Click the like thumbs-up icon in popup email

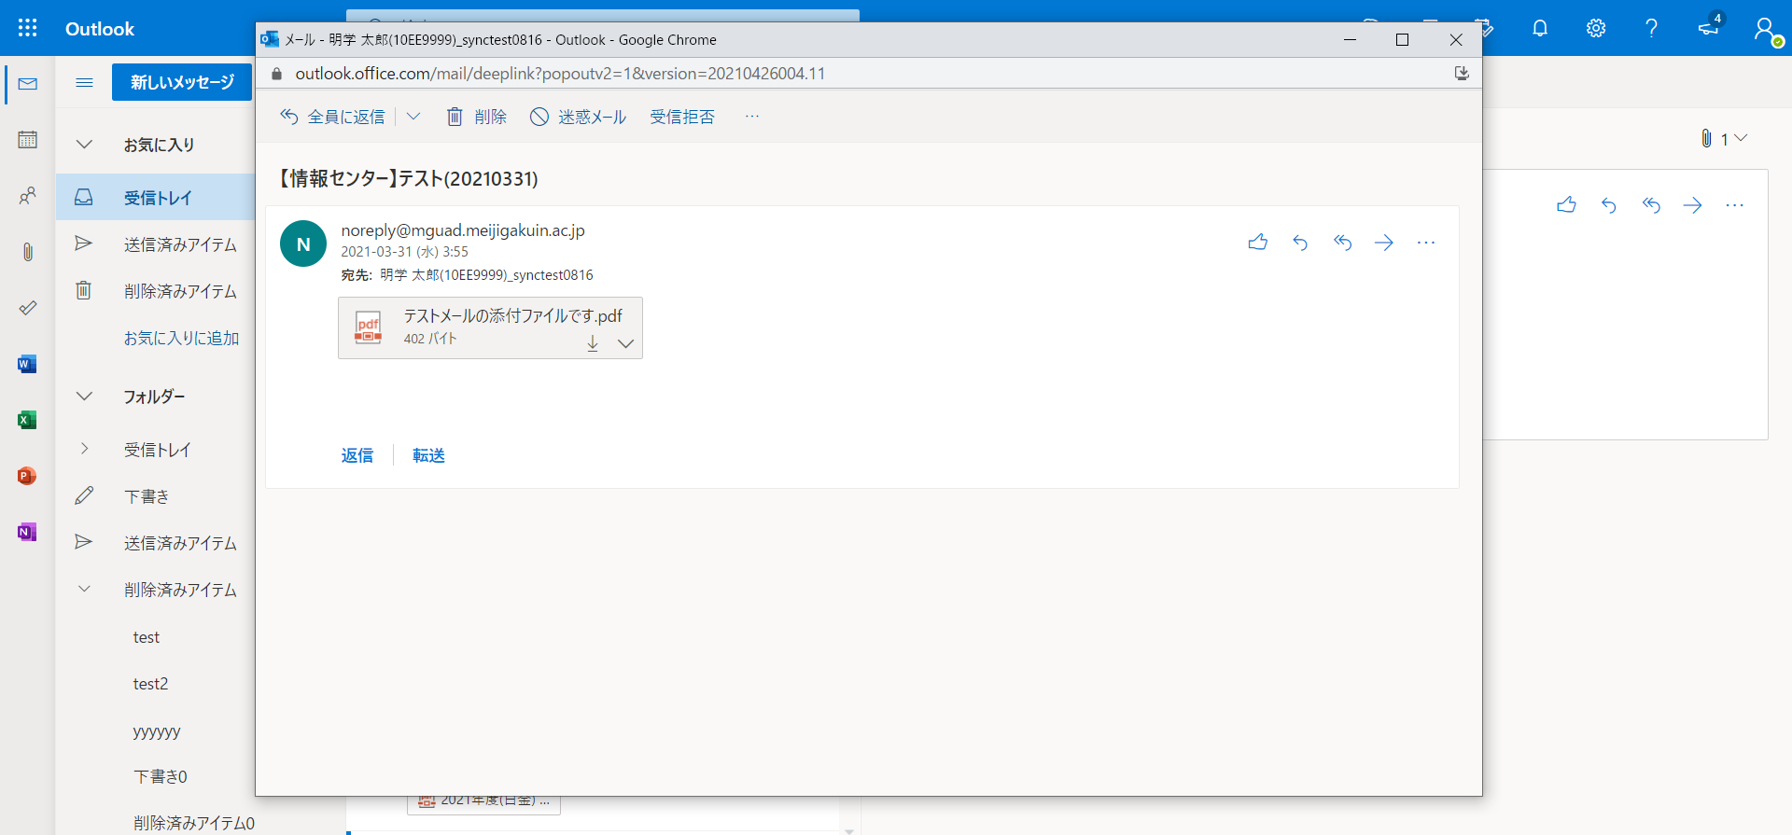coord(1257,243)
